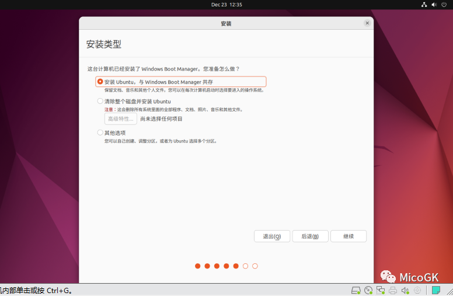
Task: Click the VMware CD/DVD drive icon
Action: (368, 290)
